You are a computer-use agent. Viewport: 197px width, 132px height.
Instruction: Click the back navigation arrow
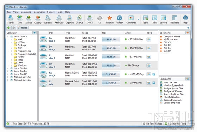pyautogui.click(x=8, y=28)
